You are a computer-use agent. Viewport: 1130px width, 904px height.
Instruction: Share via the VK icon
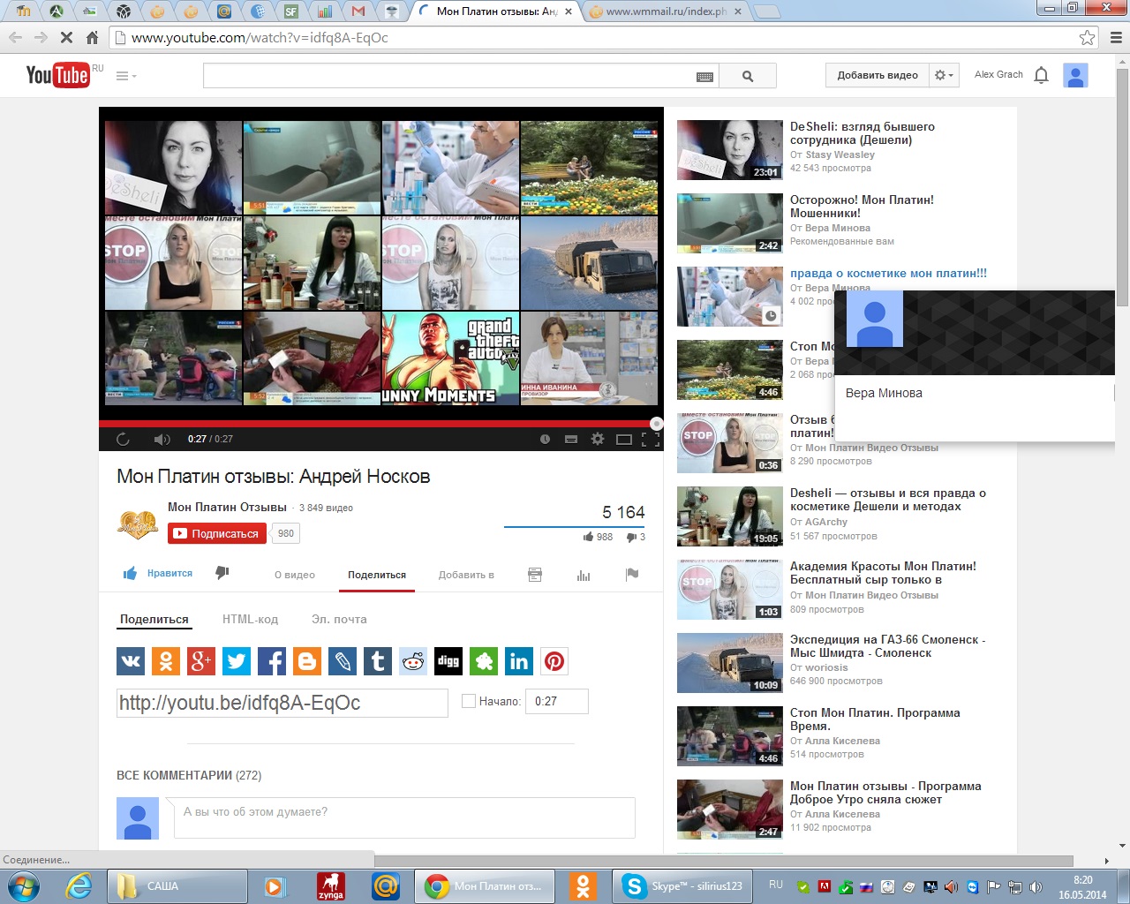point(131,661)
